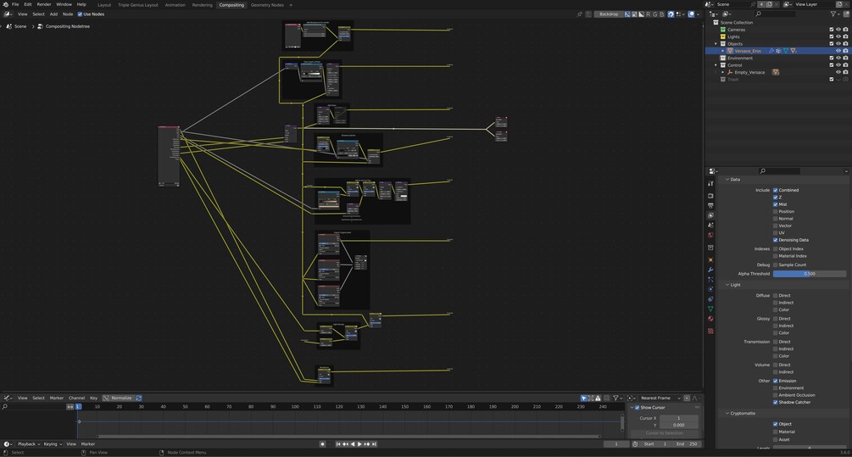
Task: Uncheck the Combined pass
Action: 776,190
